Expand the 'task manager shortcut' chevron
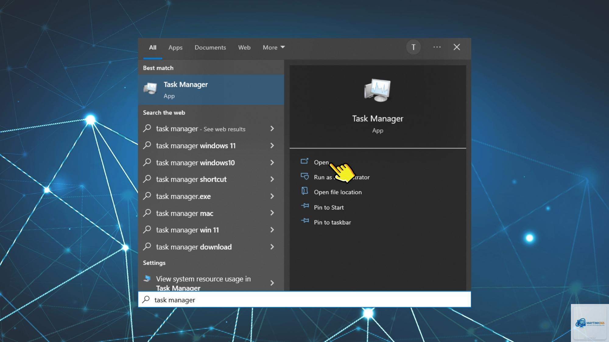This screenshot has height=342, width=609. (x=272, y=179)
